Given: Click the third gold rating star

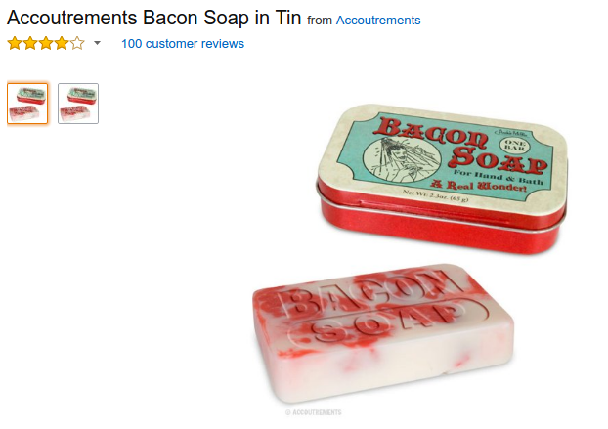Looking at the screenshot, I should 46,43.
